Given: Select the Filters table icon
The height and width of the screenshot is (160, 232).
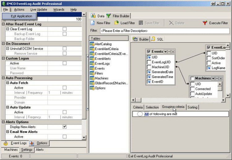Looking at the screenshot, I should tap(92, 73).
